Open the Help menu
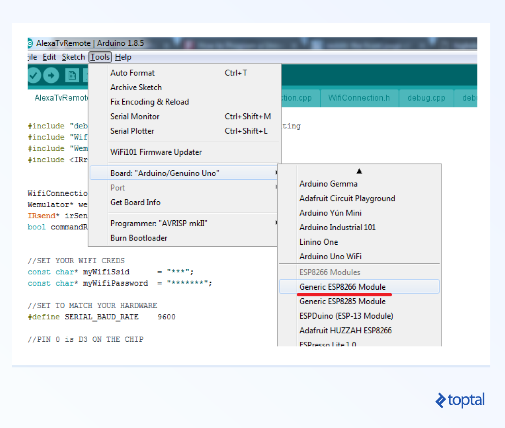This screenshot has height=428, width=505. (123, 57)
